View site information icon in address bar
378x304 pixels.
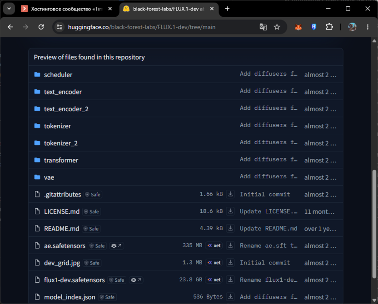click(x=60, y=27)
